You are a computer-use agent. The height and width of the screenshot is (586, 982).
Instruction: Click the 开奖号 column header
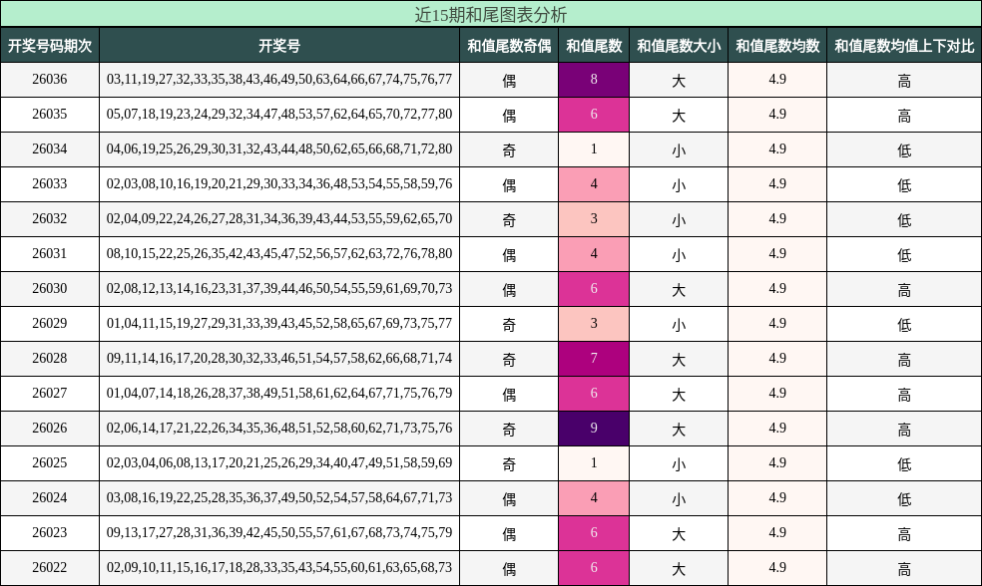(279, 44)
